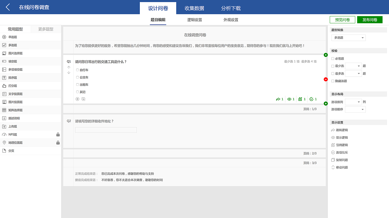The image size is (389, 218).
Task: Open the option arrangement (选项排列) dropdown
Action: (353, 102)
